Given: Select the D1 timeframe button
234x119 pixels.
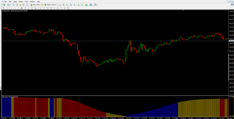Looking at the screenshot, I should [61, 8].
